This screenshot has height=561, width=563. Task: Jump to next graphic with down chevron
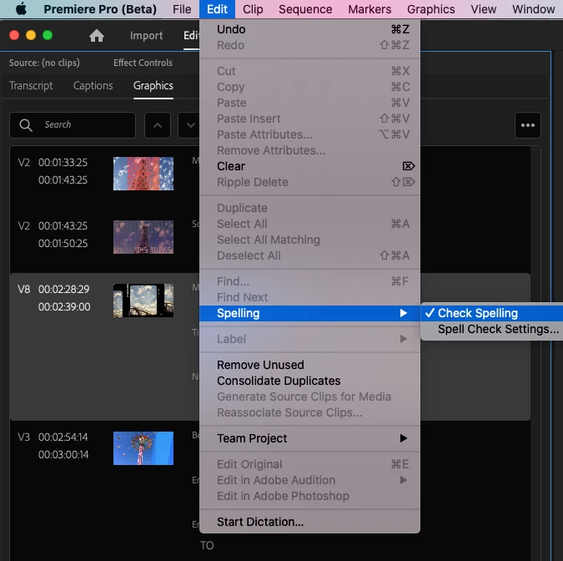pos(189,125)
